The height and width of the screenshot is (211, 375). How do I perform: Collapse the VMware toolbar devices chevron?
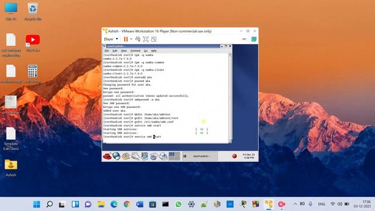244,39
